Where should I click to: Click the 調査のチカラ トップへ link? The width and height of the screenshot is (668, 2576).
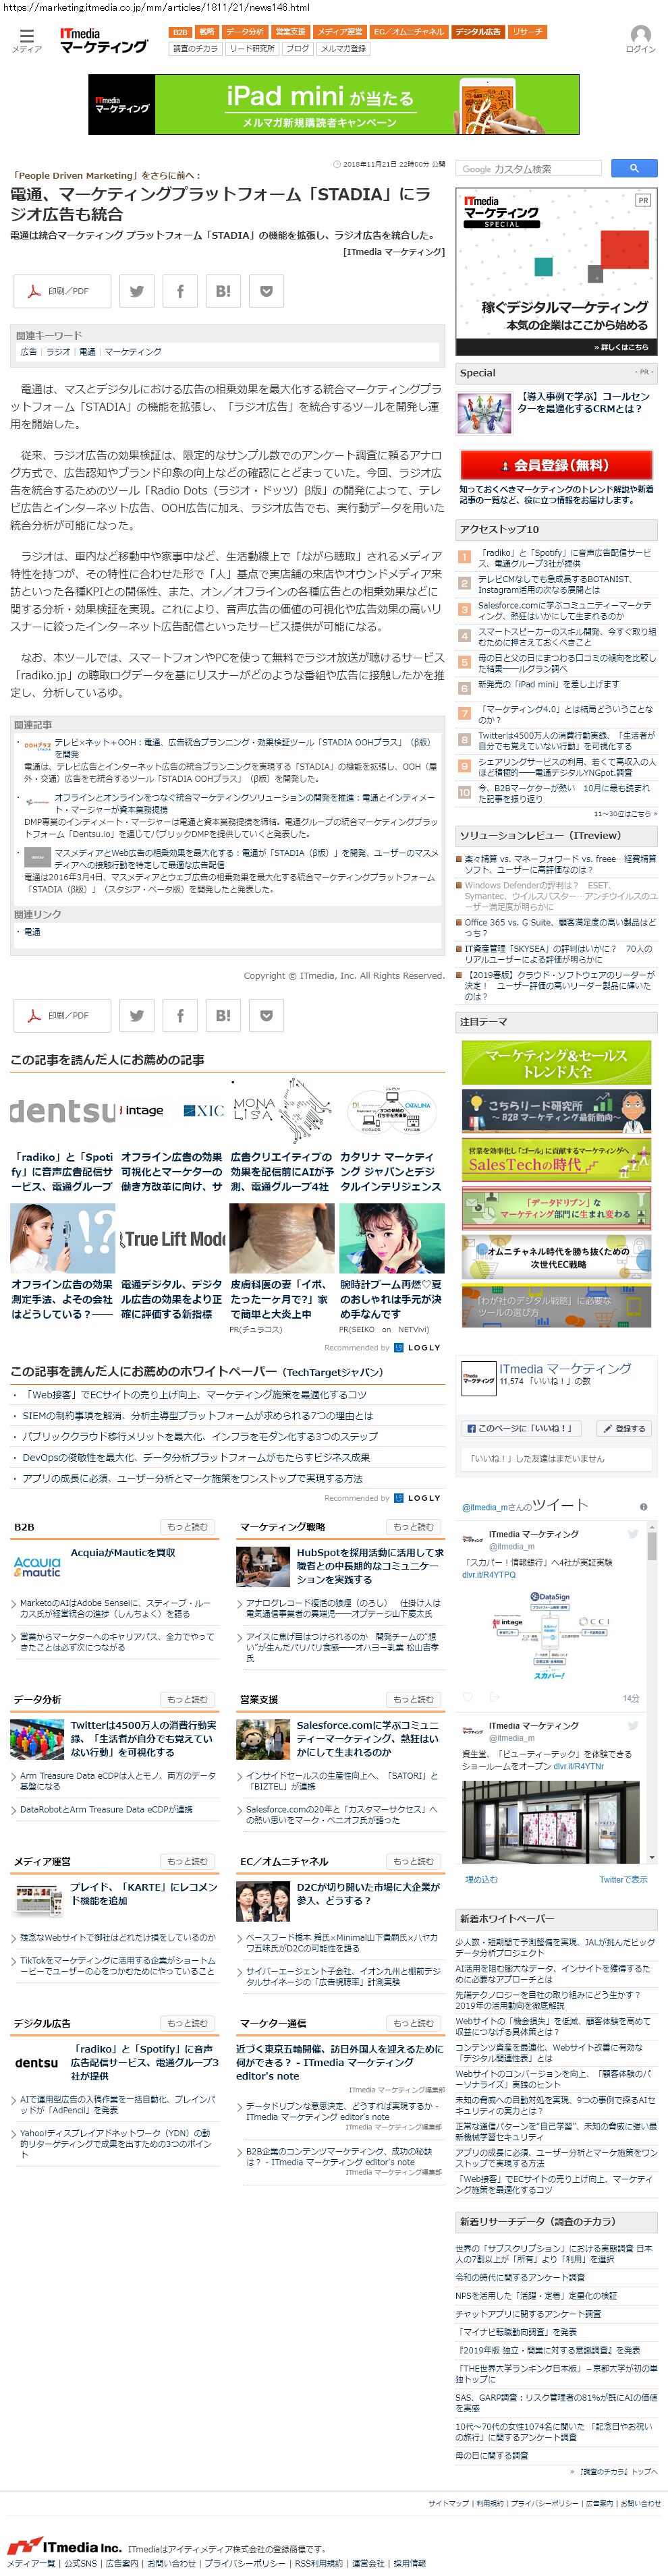point(617,2472)
